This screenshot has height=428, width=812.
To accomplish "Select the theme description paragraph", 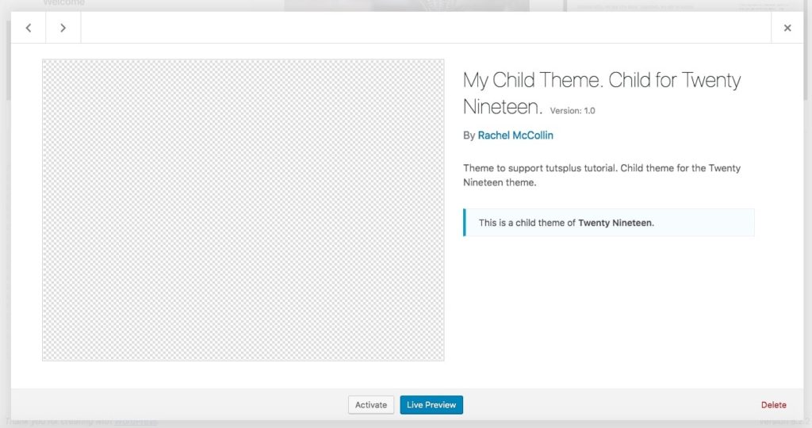I will point(601,175).
